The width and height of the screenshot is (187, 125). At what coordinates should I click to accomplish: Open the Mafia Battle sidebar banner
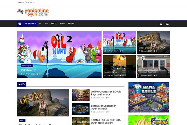pos(149,97)
